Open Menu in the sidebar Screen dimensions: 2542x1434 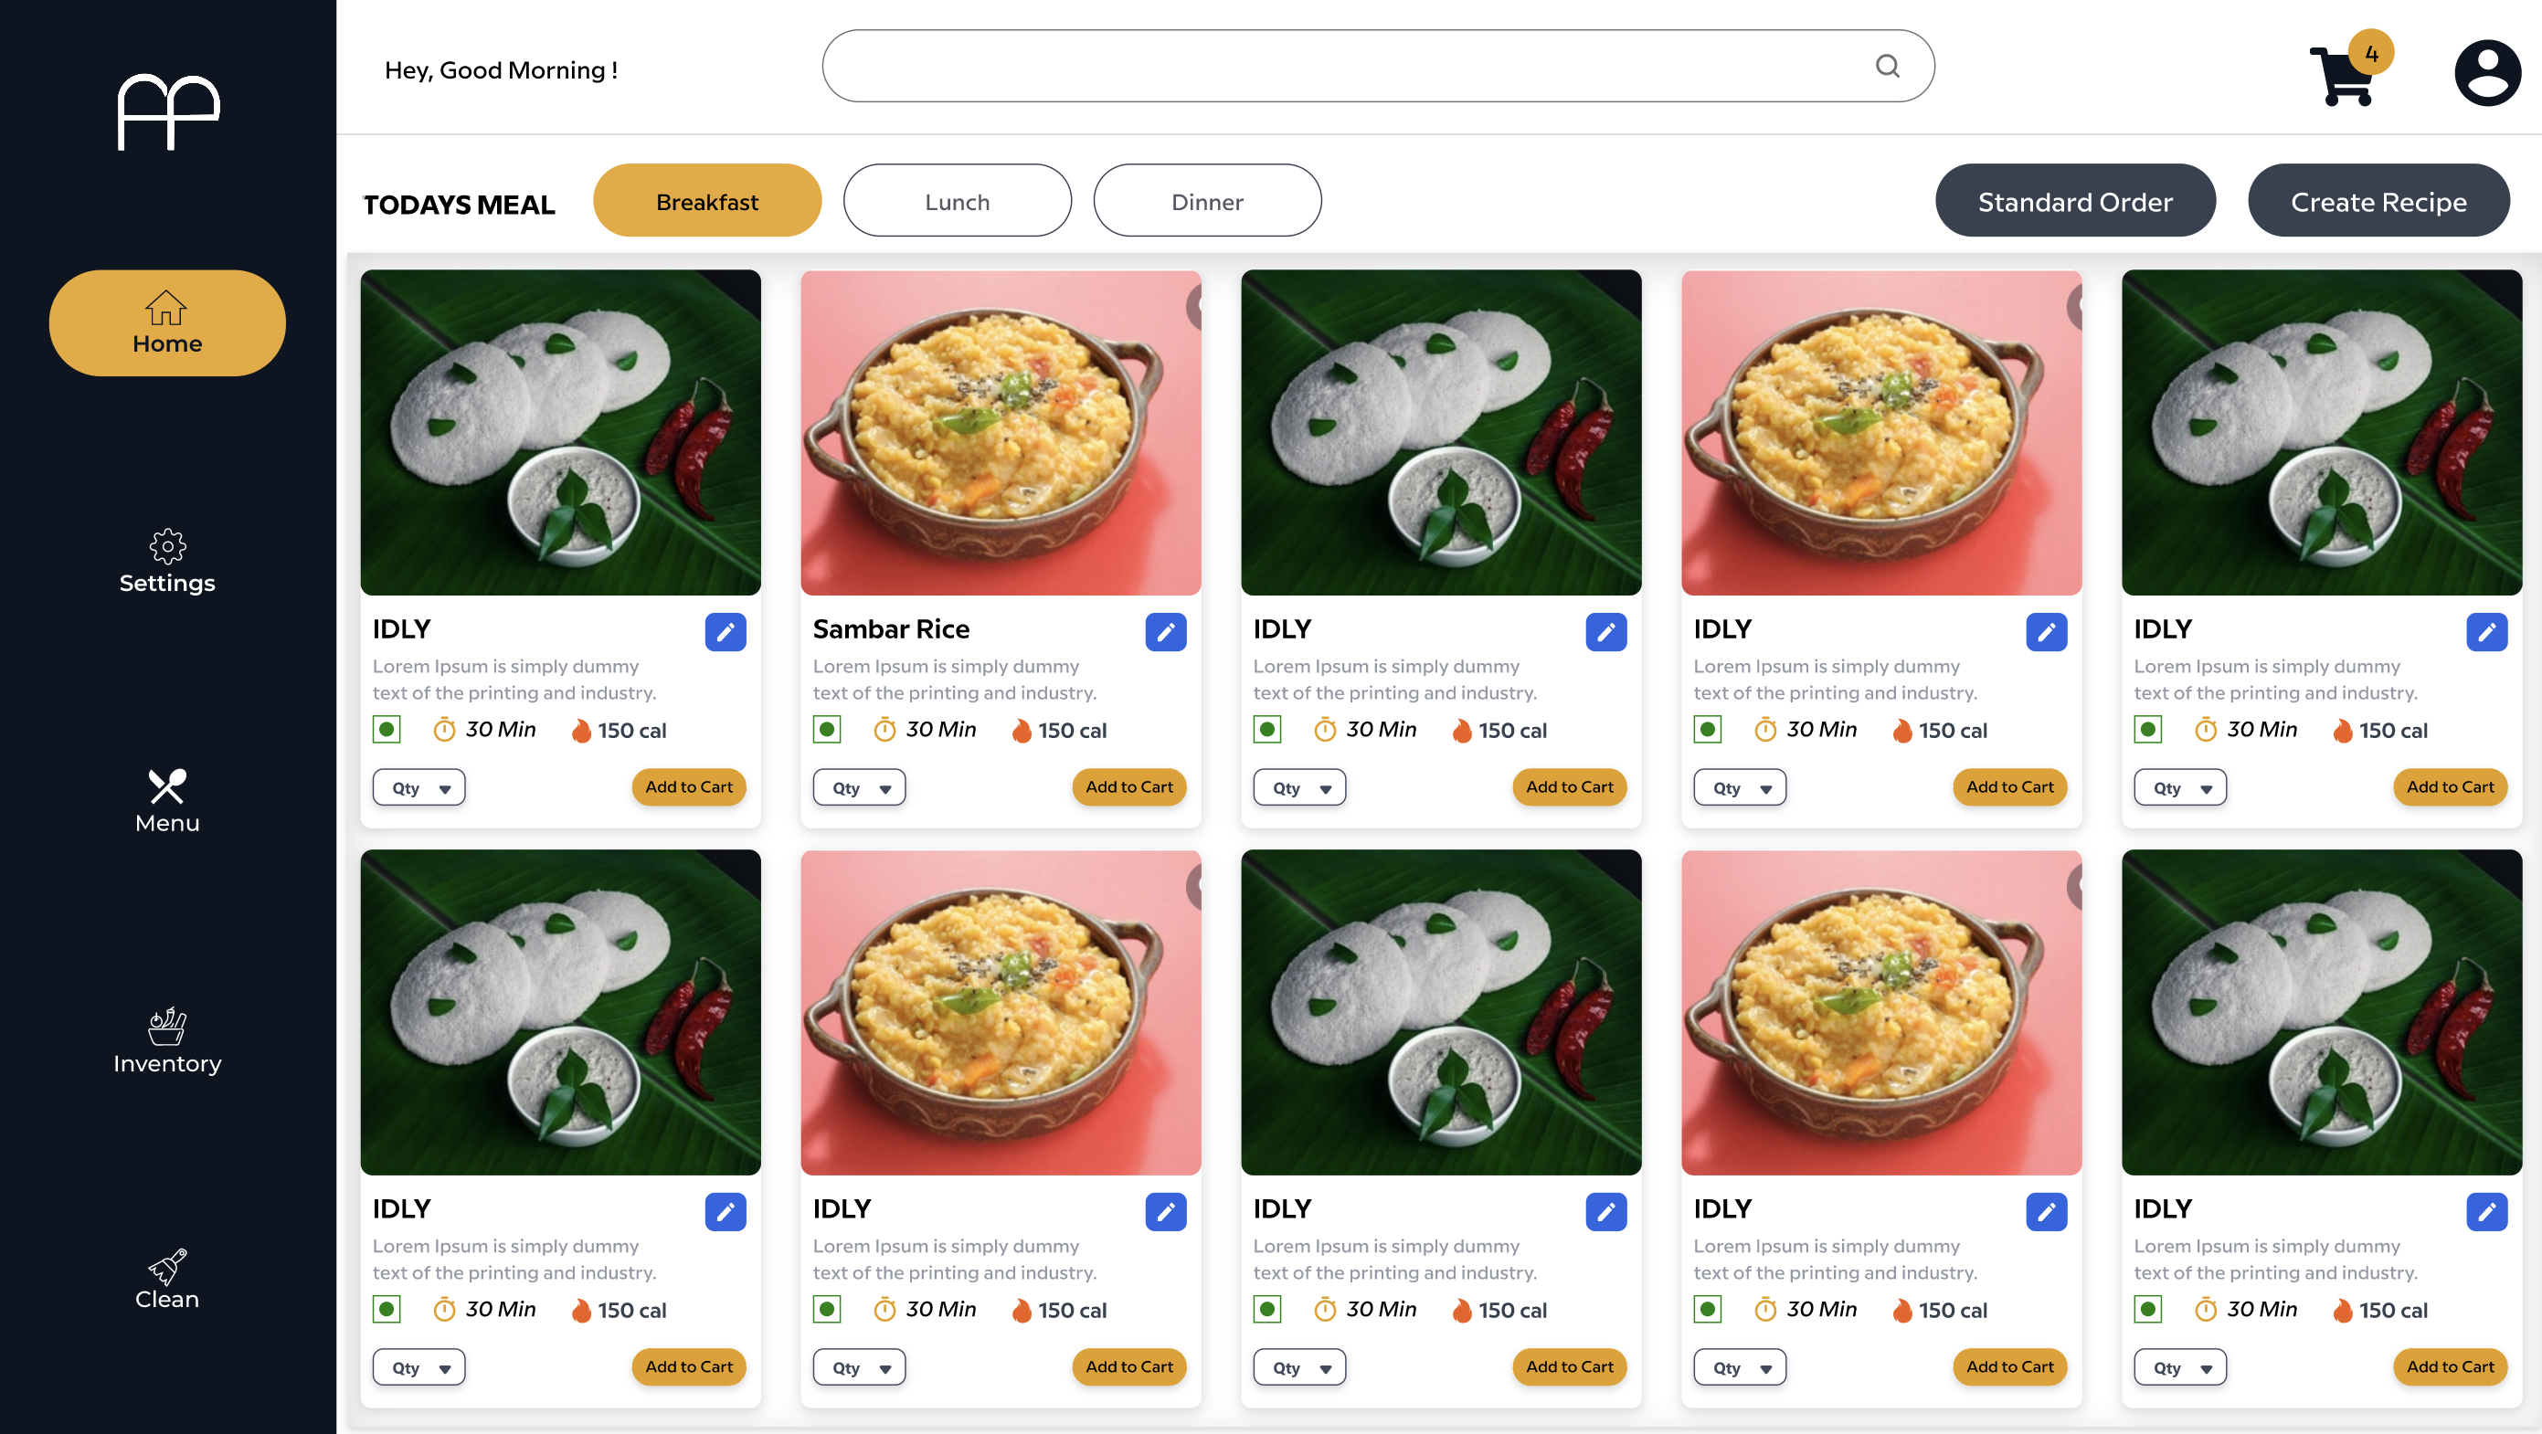coord(167,801)
